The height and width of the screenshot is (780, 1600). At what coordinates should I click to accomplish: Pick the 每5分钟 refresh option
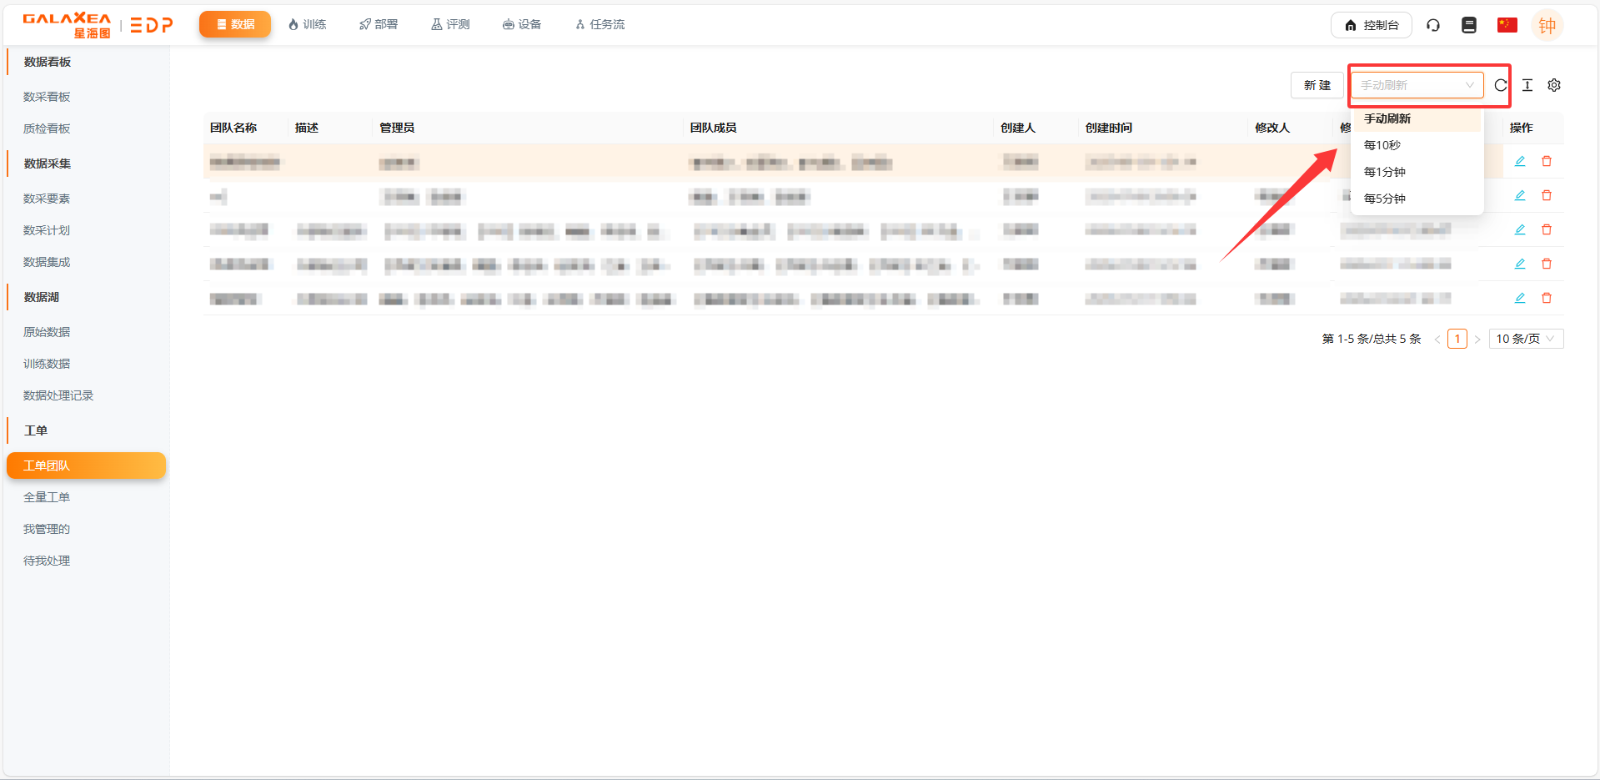[1384, 199]
